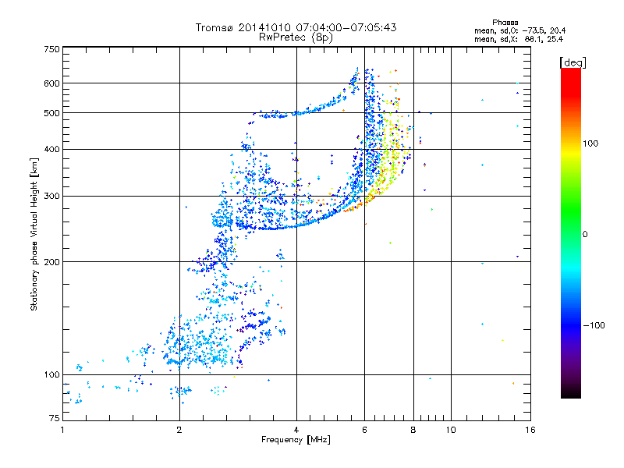
Task: Click the x-axis '1' tick label
Action: coord(62,430)
